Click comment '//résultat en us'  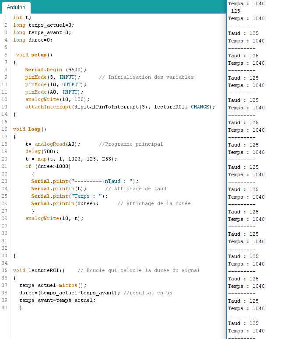[x=148, y=293]
